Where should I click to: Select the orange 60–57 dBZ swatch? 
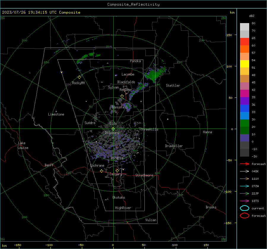tap(244, 49)
